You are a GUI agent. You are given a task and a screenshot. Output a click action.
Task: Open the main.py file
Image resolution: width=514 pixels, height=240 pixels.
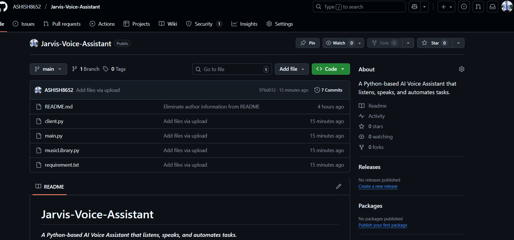(x=53, y=136)
